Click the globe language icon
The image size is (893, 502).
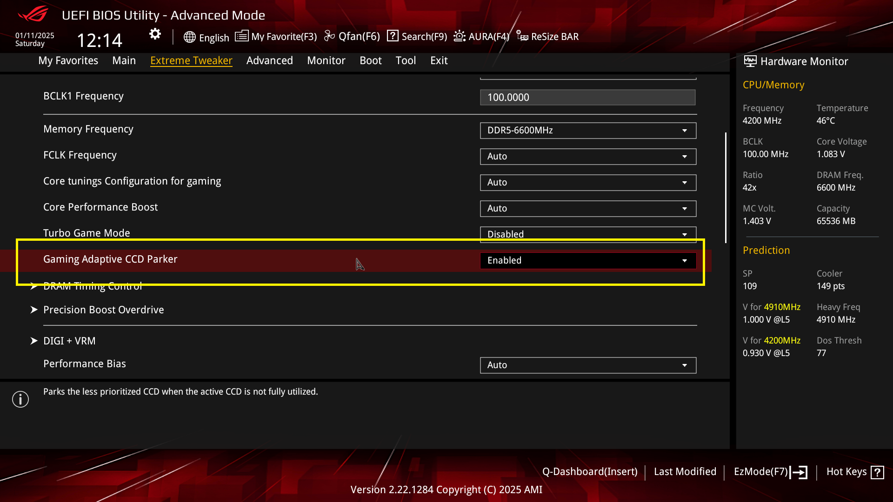(189, 37)
